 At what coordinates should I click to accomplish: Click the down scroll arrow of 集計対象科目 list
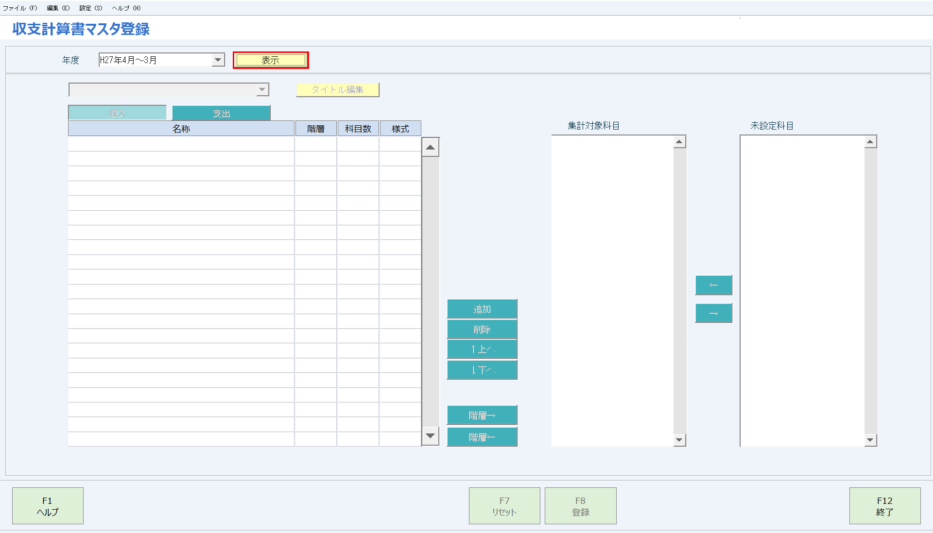[680, 440]
